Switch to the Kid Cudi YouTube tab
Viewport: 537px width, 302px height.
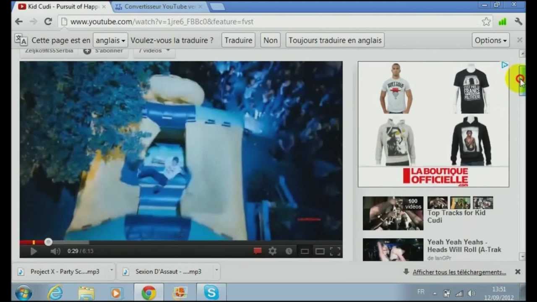[62, 7]
